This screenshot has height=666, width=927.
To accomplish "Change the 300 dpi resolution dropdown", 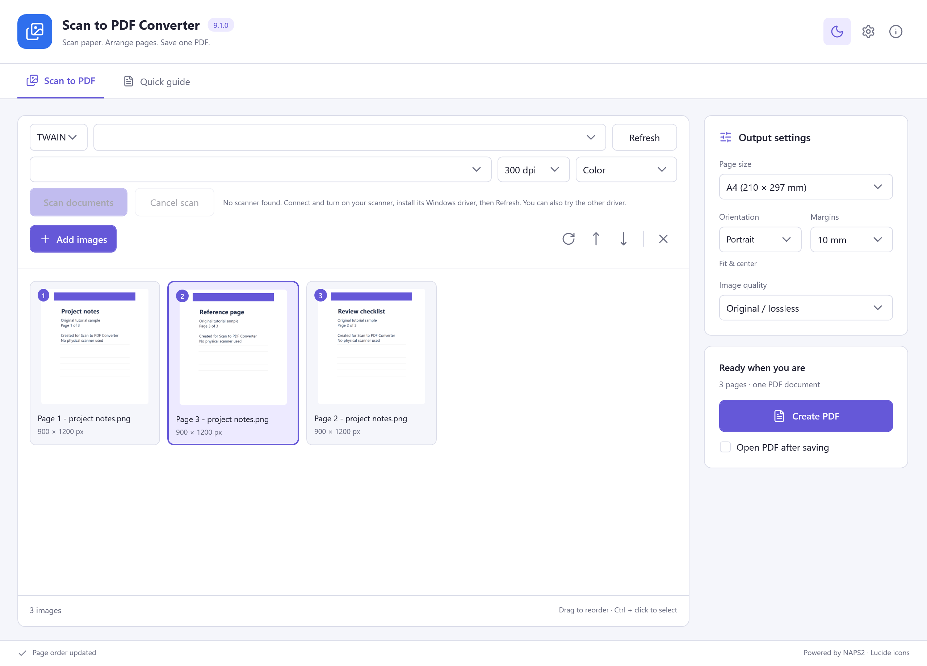I will (533, 169).
